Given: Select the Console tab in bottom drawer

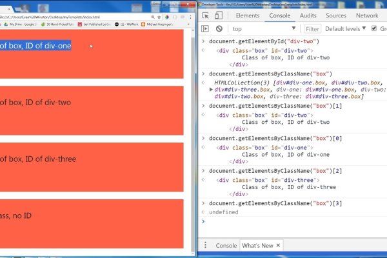Looking at the screenshot, I should (226, 246).
